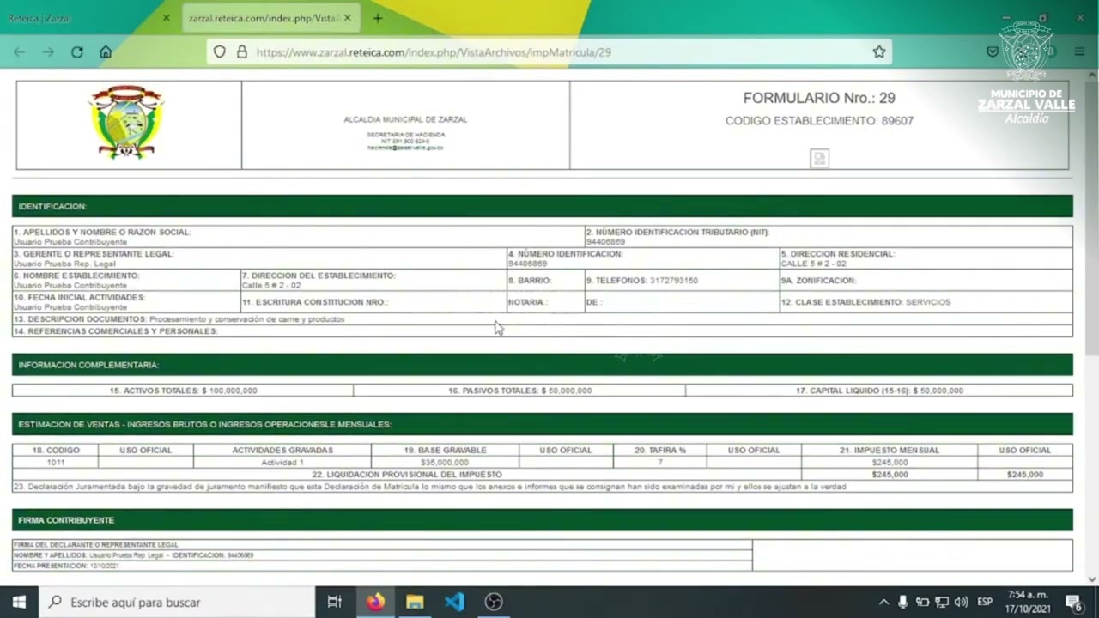This screenshot has width=1099, height=618.
Task: Switch the ESP input language
Action: pos(985,602)
